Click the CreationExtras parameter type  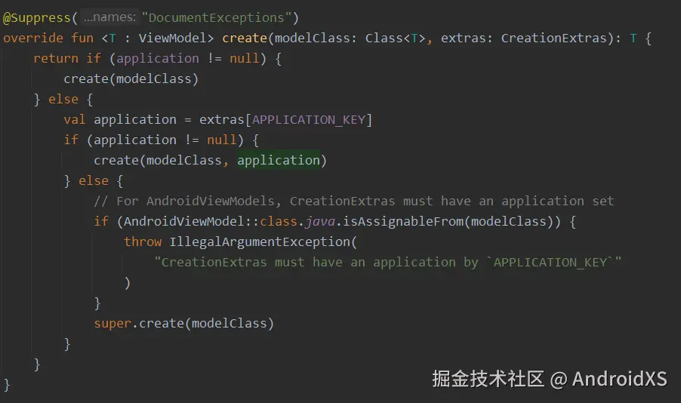coord(553,38)
